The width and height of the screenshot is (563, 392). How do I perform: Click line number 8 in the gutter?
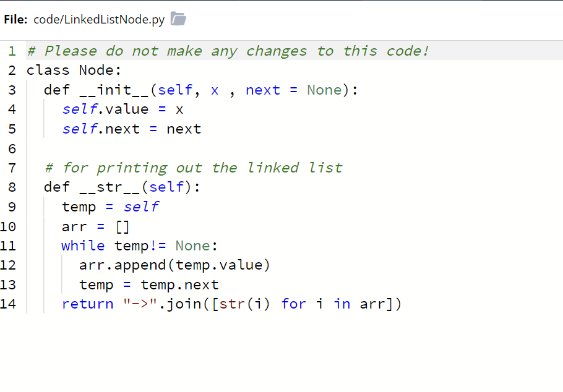point(11,187)
